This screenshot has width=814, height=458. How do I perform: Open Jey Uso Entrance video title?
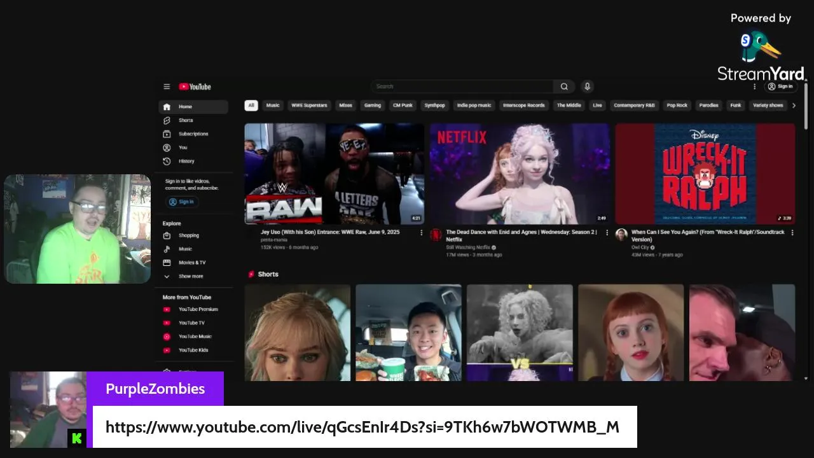coord(330,232)
